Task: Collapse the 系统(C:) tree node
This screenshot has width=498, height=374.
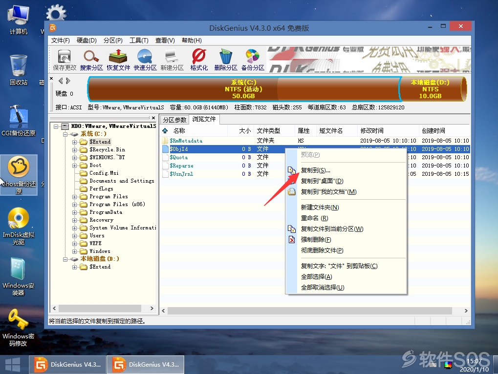Action: coord(65,134)
